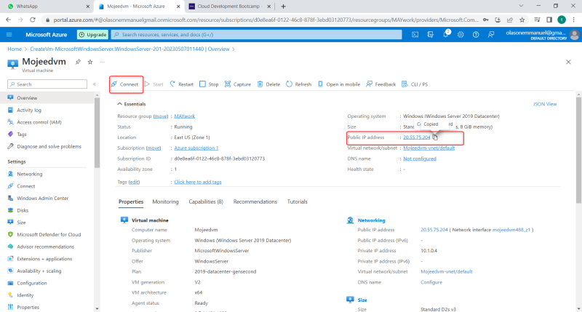The width and height of the screenshot is (582, 312).
Task: Open JSON View
Action: point(544,104)
